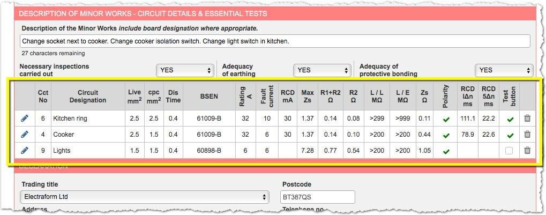Click the Dis Time column header

click(x=173, y=97)
